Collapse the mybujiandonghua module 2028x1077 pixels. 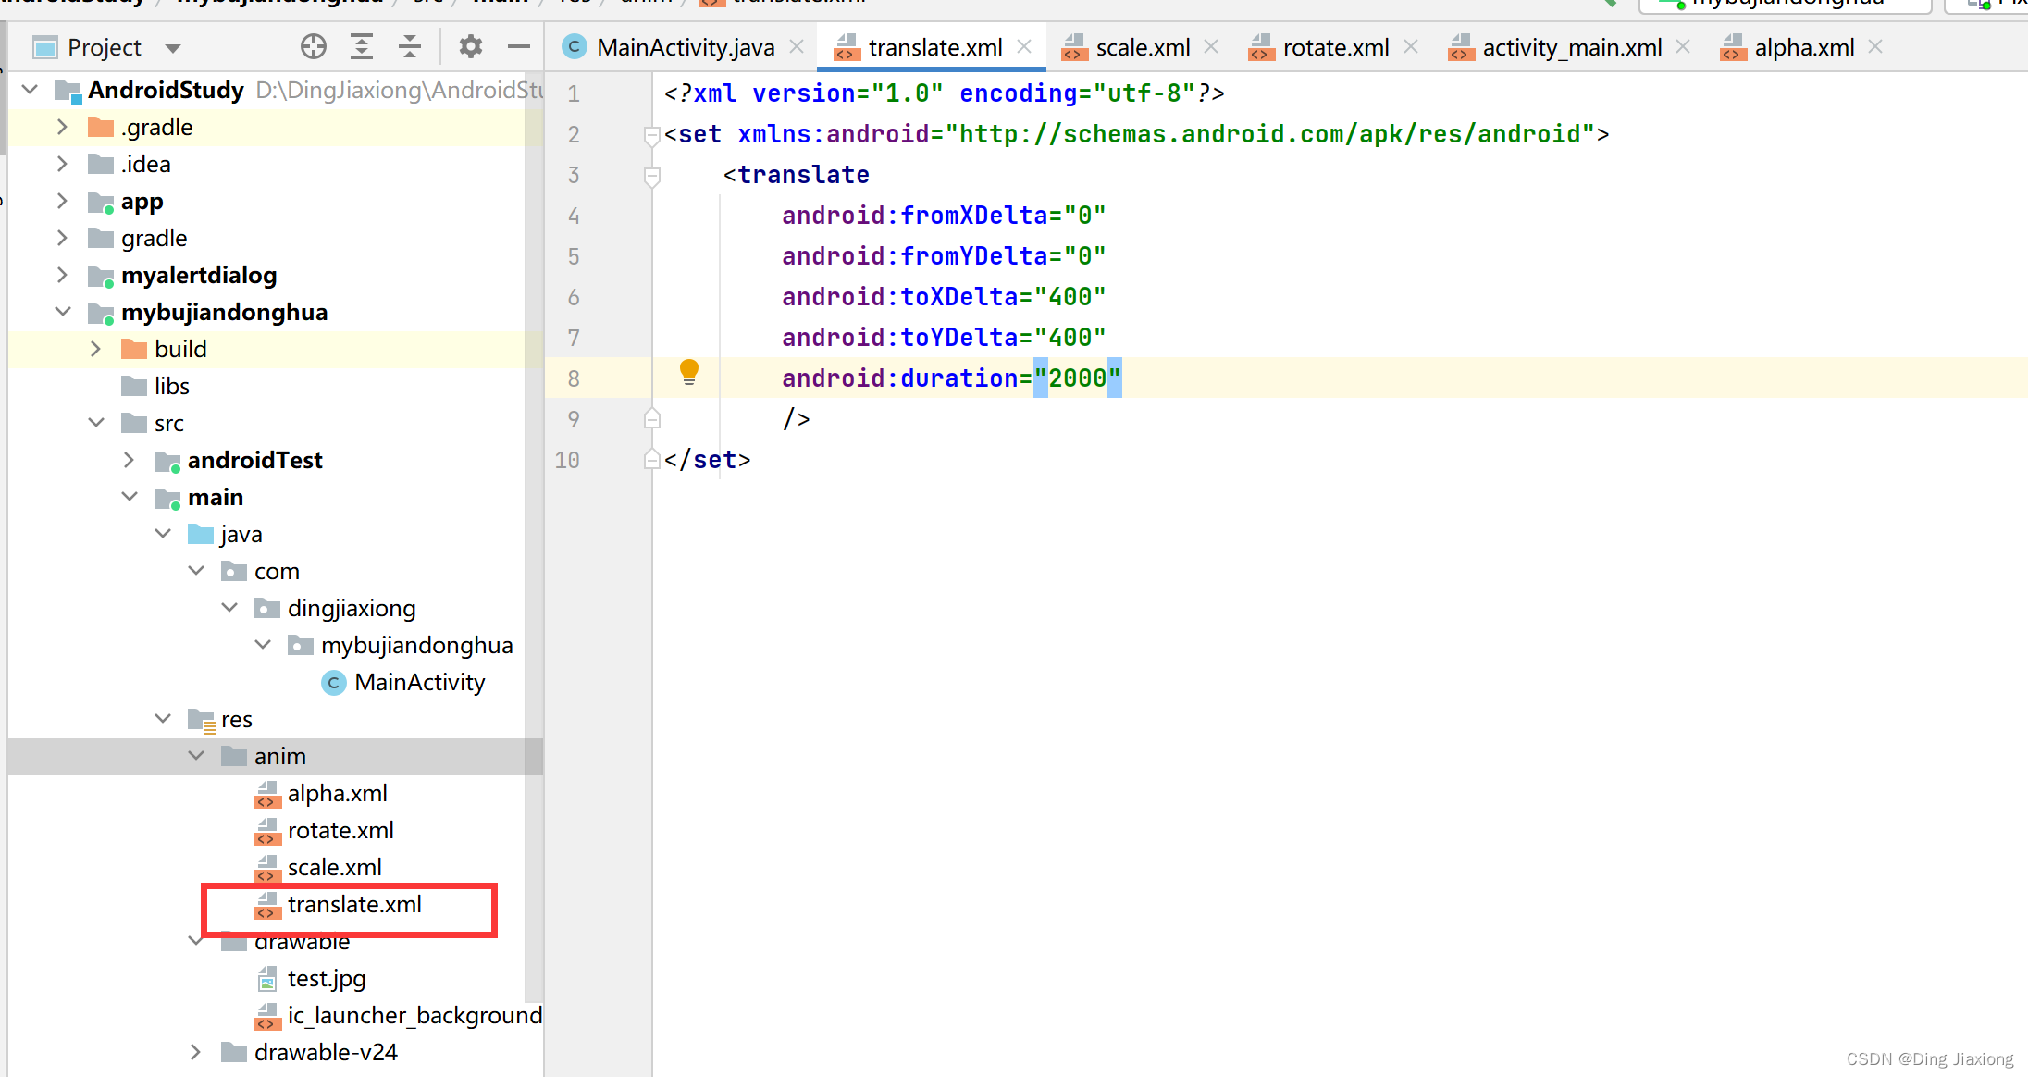point(63,312)
